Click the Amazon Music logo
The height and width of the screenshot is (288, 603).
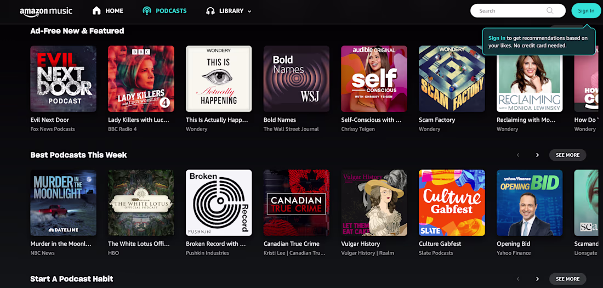pos(45,11)
